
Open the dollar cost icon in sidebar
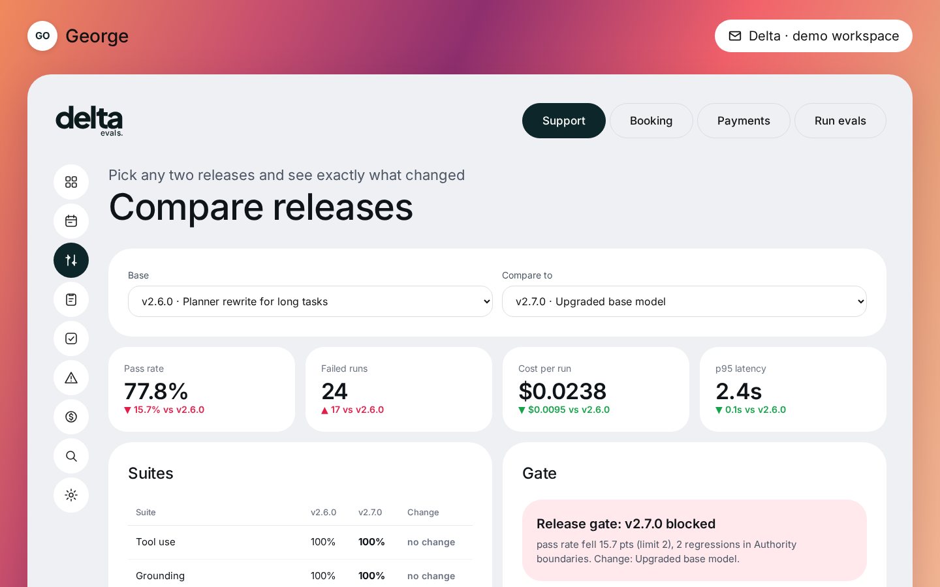[x=71, y=417]
